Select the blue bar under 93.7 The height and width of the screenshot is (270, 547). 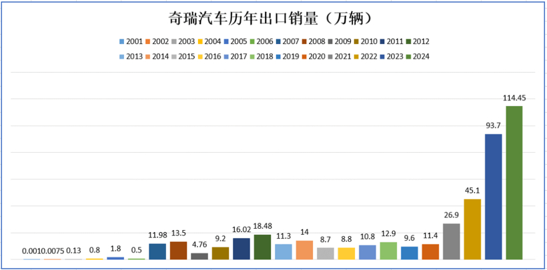tap(493, 197)
